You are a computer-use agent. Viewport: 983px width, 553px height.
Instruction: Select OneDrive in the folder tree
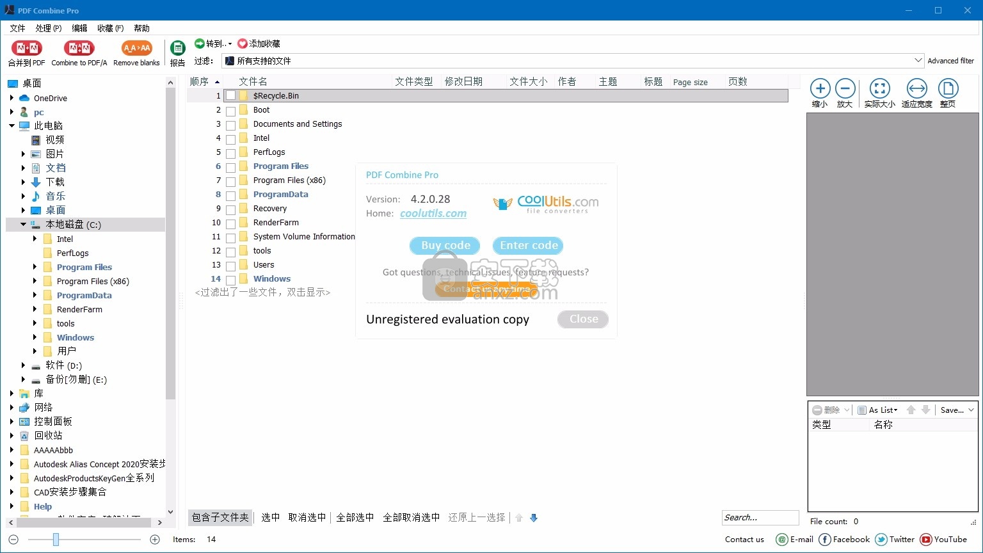click(51, 98)
